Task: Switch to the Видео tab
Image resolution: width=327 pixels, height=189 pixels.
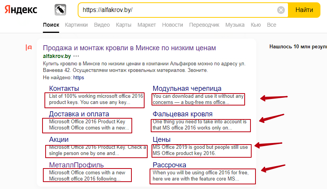Action: pyautogui.click(x=102, y=25)
